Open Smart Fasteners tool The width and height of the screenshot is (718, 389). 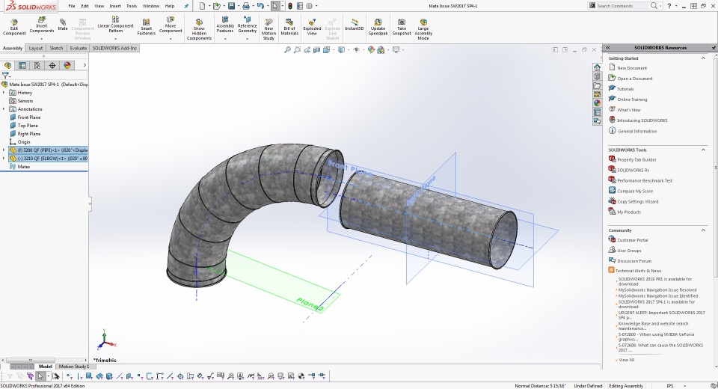click(x=147, y=25)
